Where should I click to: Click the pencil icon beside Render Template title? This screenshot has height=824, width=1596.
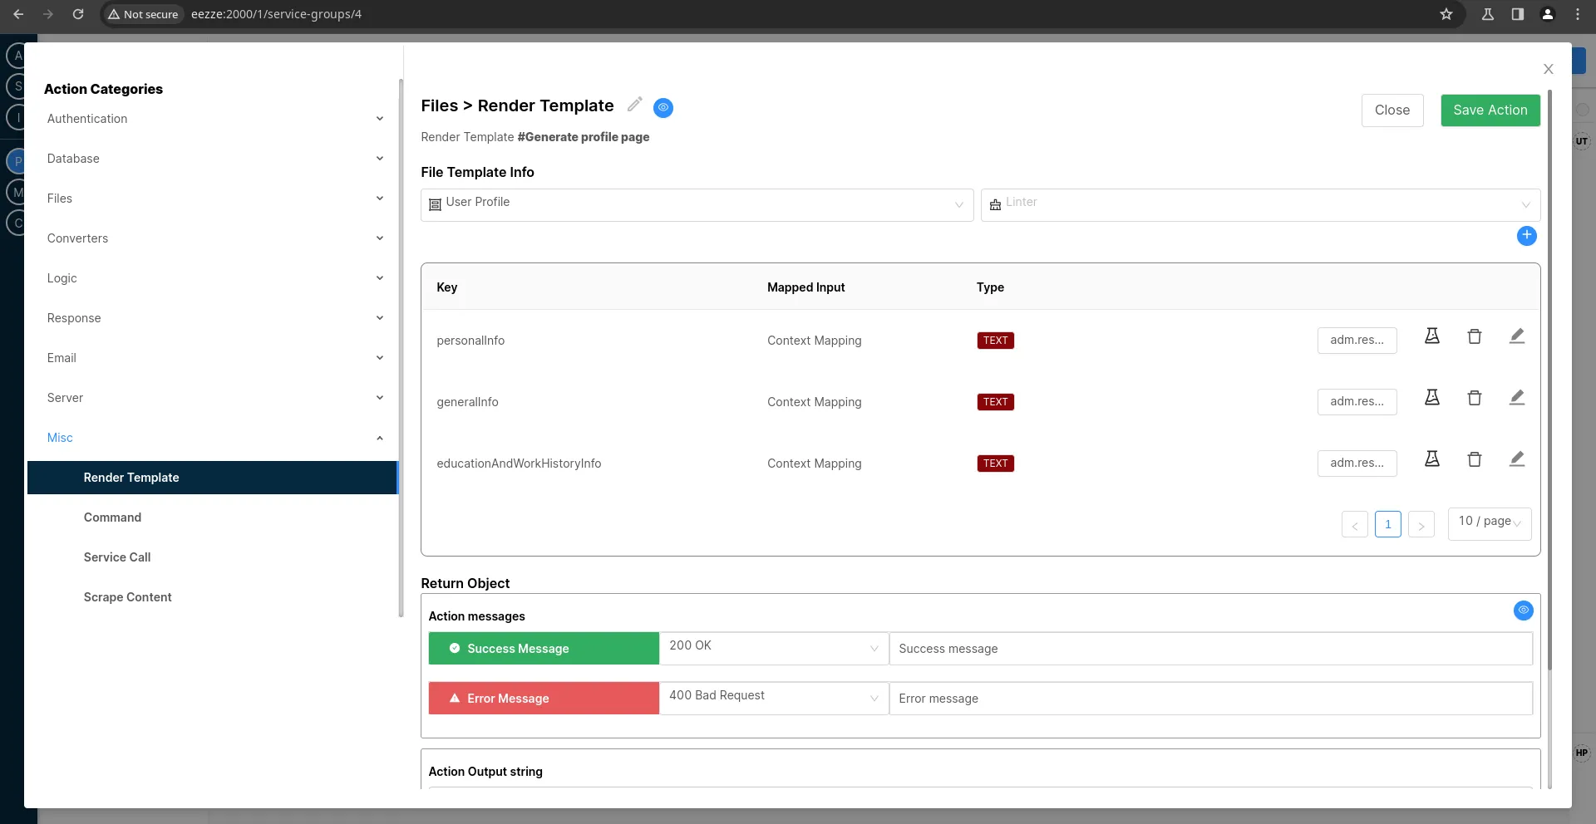(x=634, y=105)
